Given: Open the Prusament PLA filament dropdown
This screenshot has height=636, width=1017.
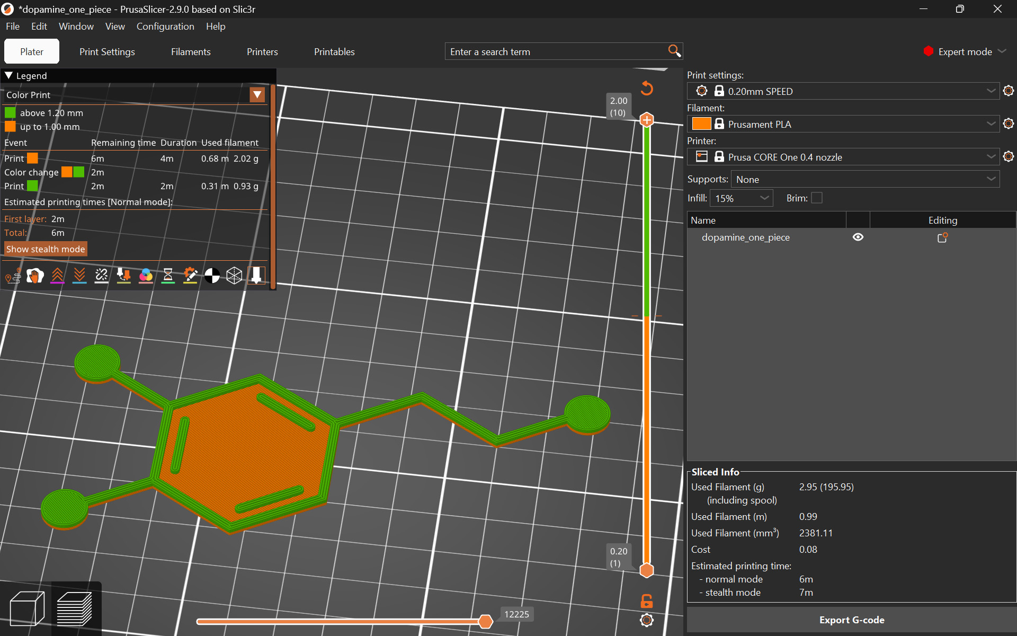Looking at the screenshot, I should click(x=843, y=124).
